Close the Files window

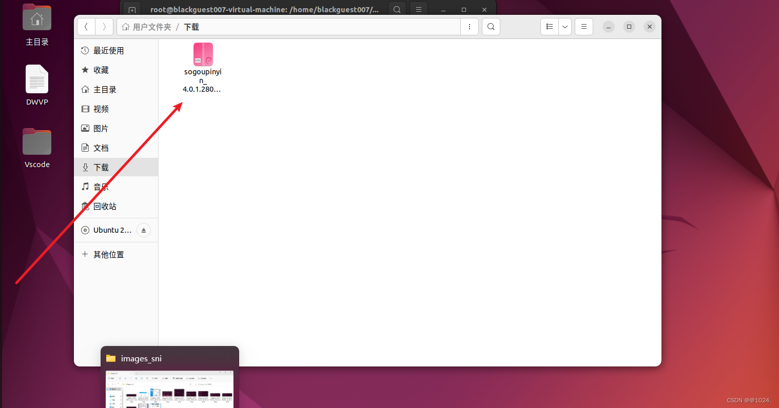pos(650,27)
